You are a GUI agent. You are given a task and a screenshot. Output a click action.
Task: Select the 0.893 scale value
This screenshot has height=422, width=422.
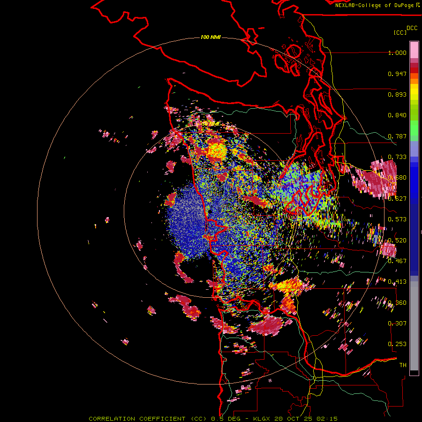click(397, 94)
